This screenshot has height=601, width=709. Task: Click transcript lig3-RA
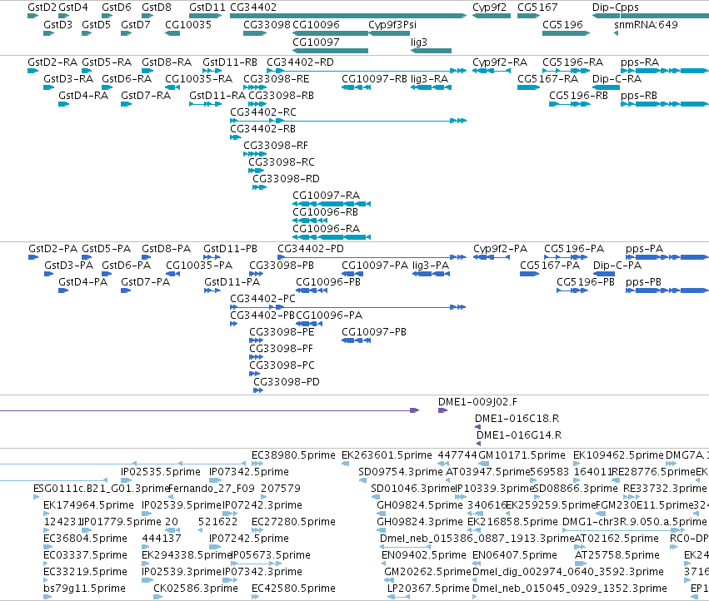tap(430, 78)
